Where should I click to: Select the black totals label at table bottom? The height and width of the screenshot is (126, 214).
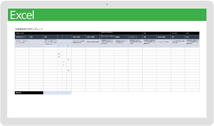click(x=29, y=93)
